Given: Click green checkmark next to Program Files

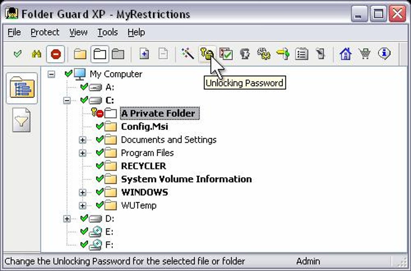Looking at the screenshot, I should [100, 152].
